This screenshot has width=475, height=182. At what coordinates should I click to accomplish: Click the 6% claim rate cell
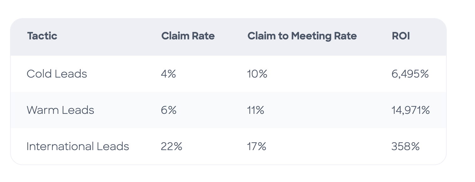(169, 110)
